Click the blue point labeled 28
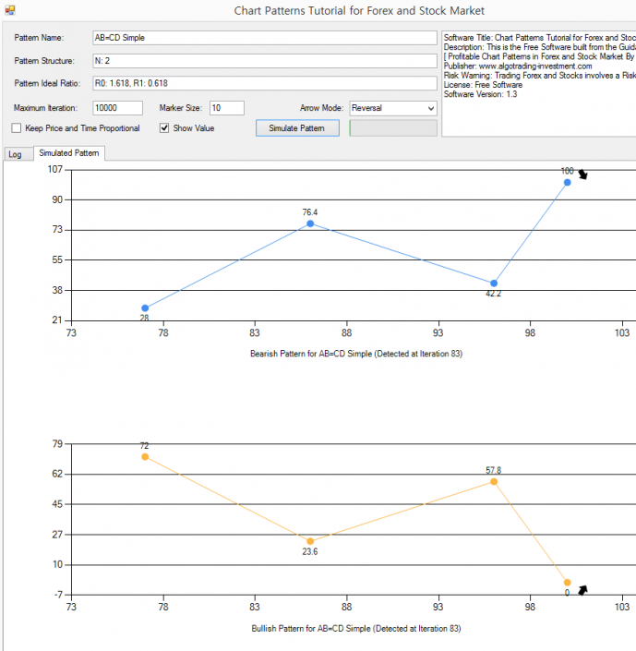Image resolution: width=636 pixels, height=651 pixels. click(x=145, y=308)
